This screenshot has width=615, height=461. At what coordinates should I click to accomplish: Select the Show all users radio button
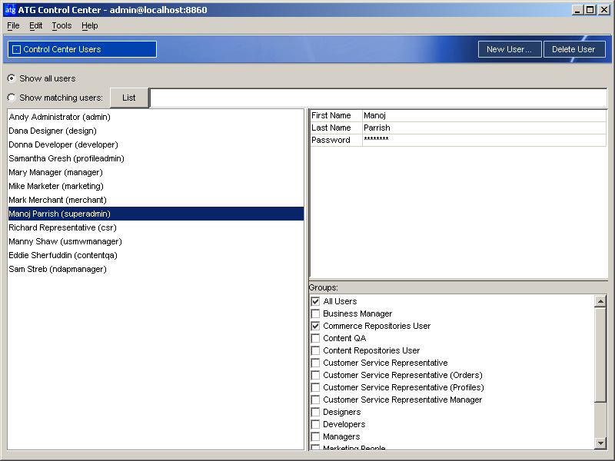[12, 78]
